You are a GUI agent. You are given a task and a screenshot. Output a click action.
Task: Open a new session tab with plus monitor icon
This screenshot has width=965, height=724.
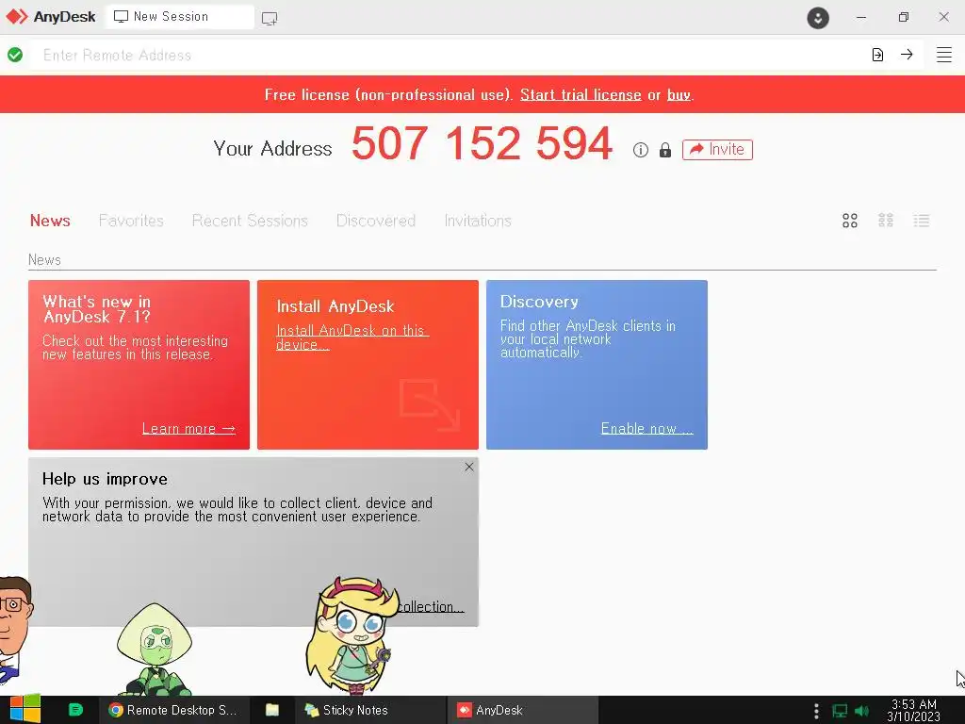[269, 18]
